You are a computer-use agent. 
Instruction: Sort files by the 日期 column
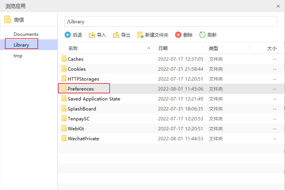point(163,48)
